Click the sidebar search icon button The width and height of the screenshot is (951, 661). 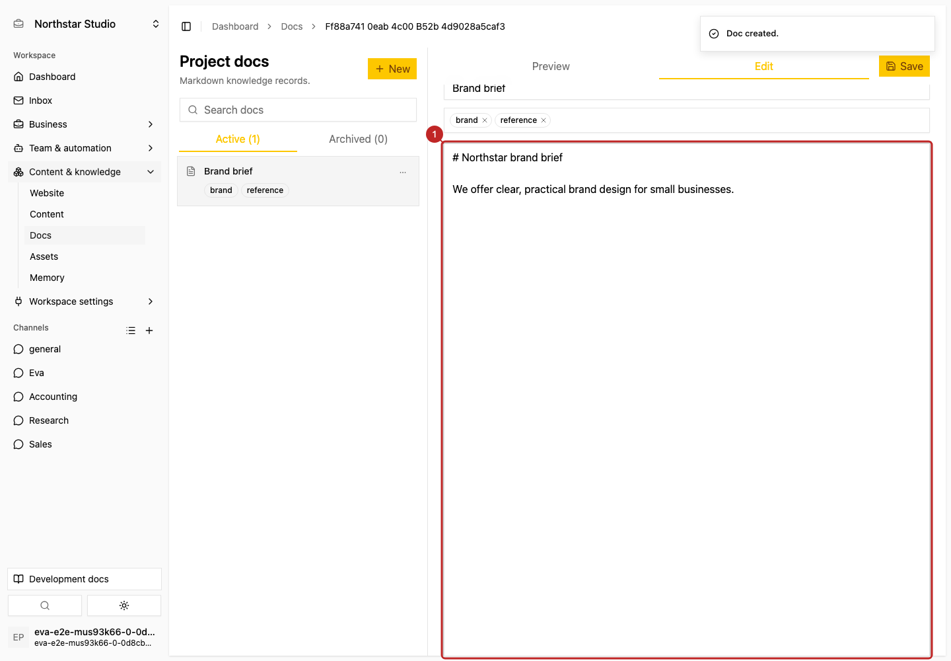45,605
